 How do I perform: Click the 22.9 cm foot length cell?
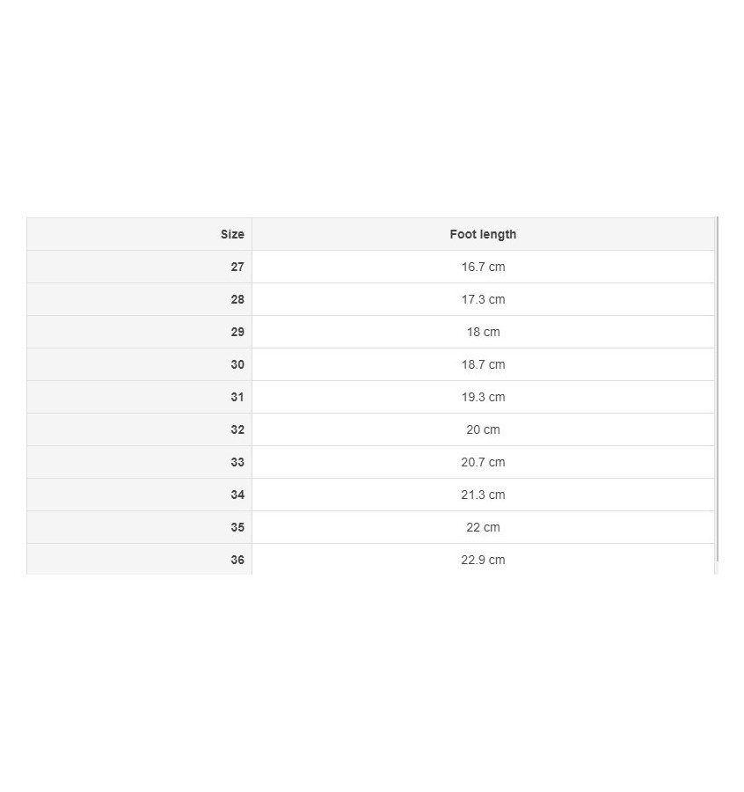(x=483, y=560)
